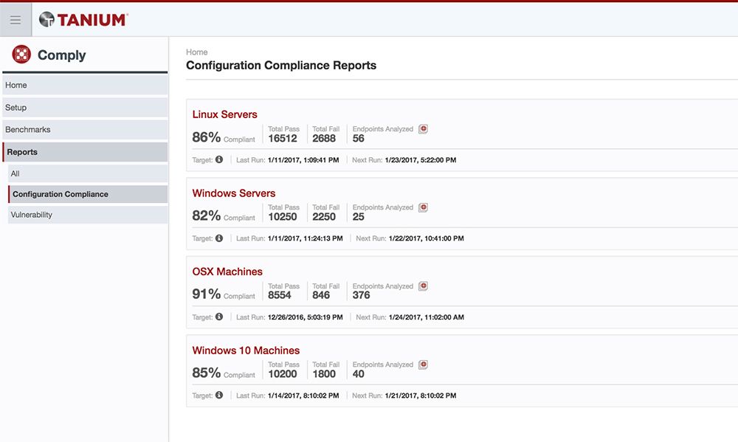Click the Home breadcrumb link

(197, 52)
